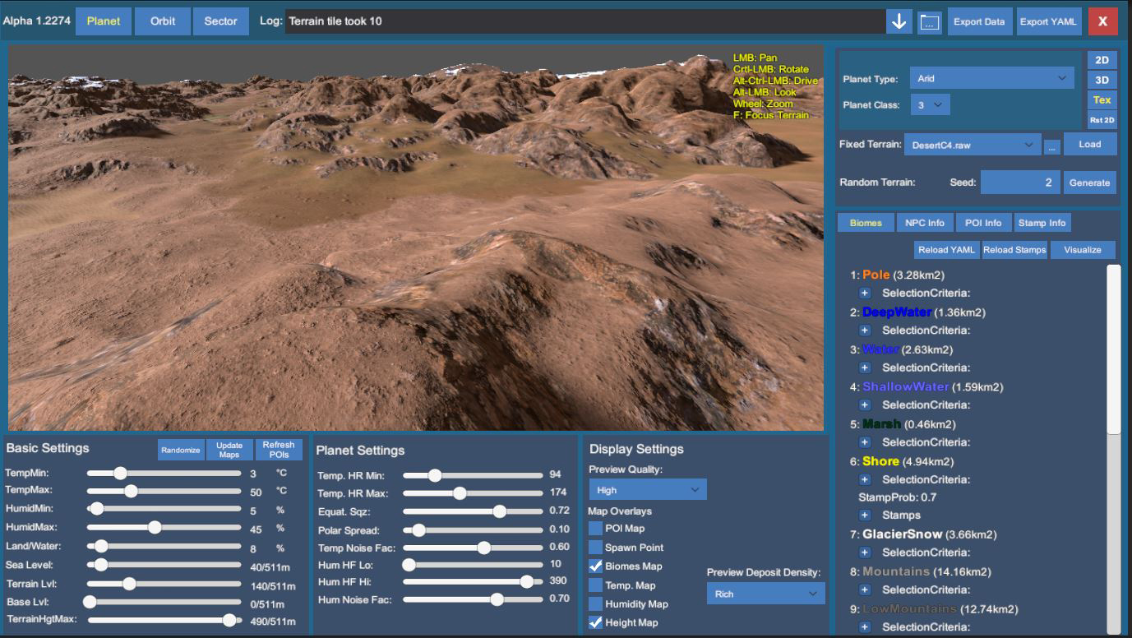
Task: Click the Temp Noise Fac slider handle
Action: 483,548
